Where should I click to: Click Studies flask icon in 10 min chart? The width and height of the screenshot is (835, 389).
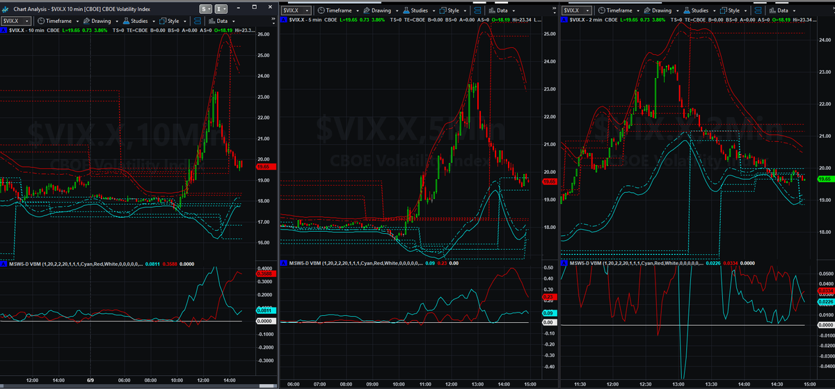[126, 21]
